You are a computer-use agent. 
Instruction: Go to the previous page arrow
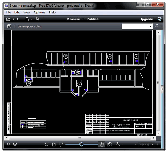(14, 19)
